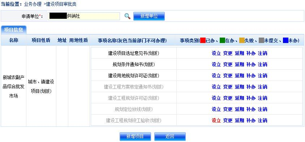
Task: Click 注销 for 建设工程规划竣工验收(划拨)
Action: (x=262, y=120)
